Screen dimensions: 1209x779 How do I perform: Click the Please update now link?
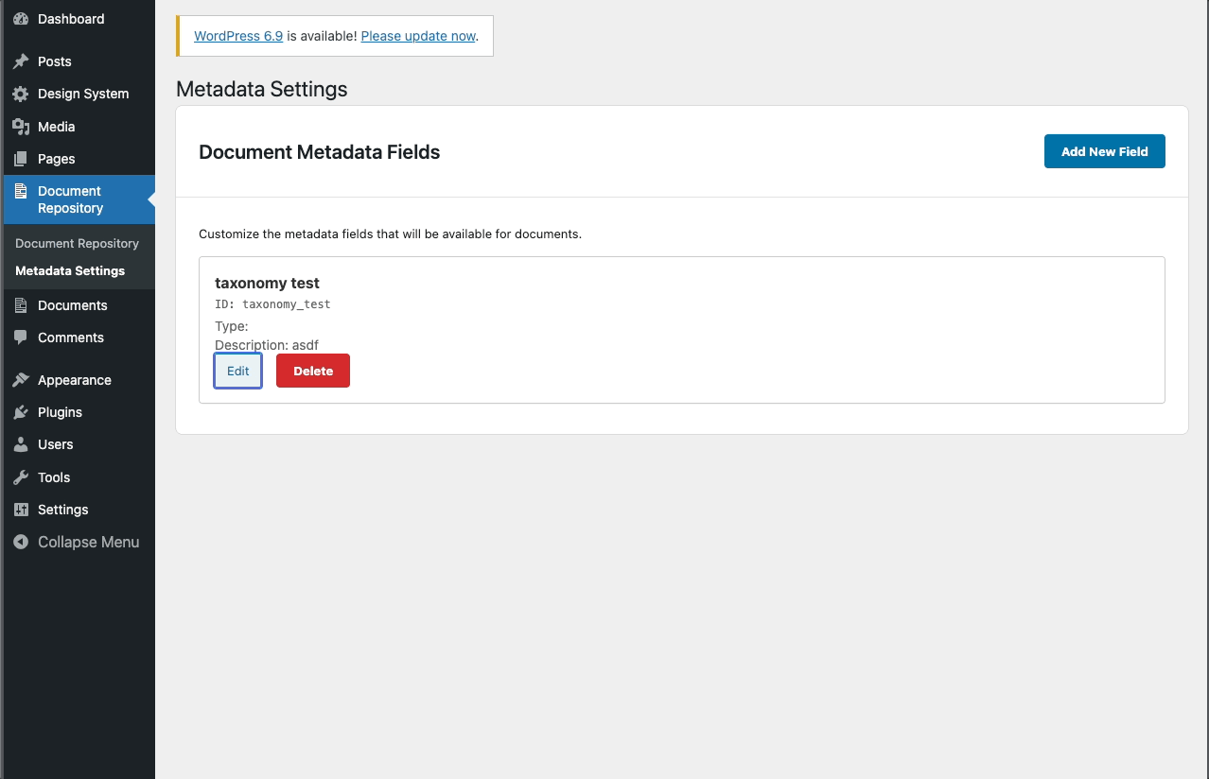[417, 36]
